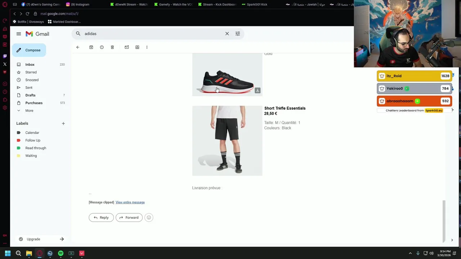Add an emoji reaction to the email
The width and height of the screenshot is (461, 259).
(x=149, y=218)
